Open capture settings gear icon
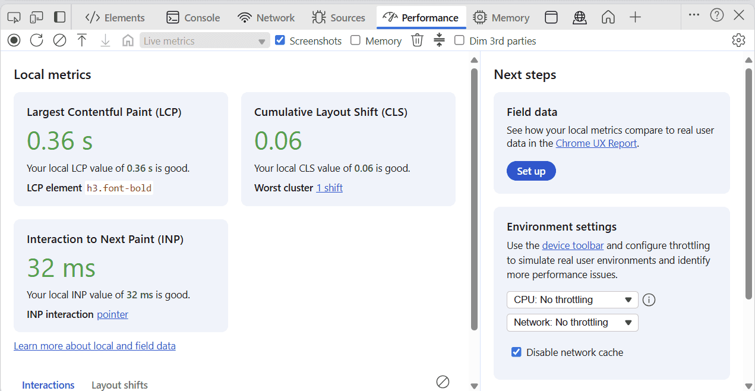Image resolution: width=755 pixels, height=391 pixels. tap(738, 40)
